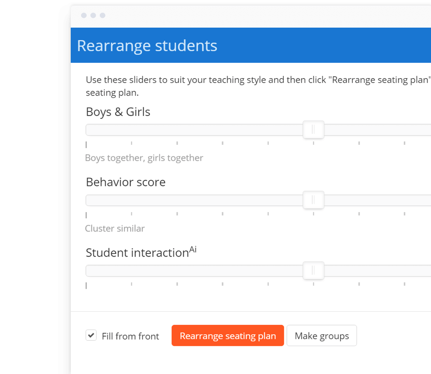Image resolution: width=431 pixels, height=374 pixels.
Task: Click the Behavior score track right of the handle
Action: [x=378, y=200]
